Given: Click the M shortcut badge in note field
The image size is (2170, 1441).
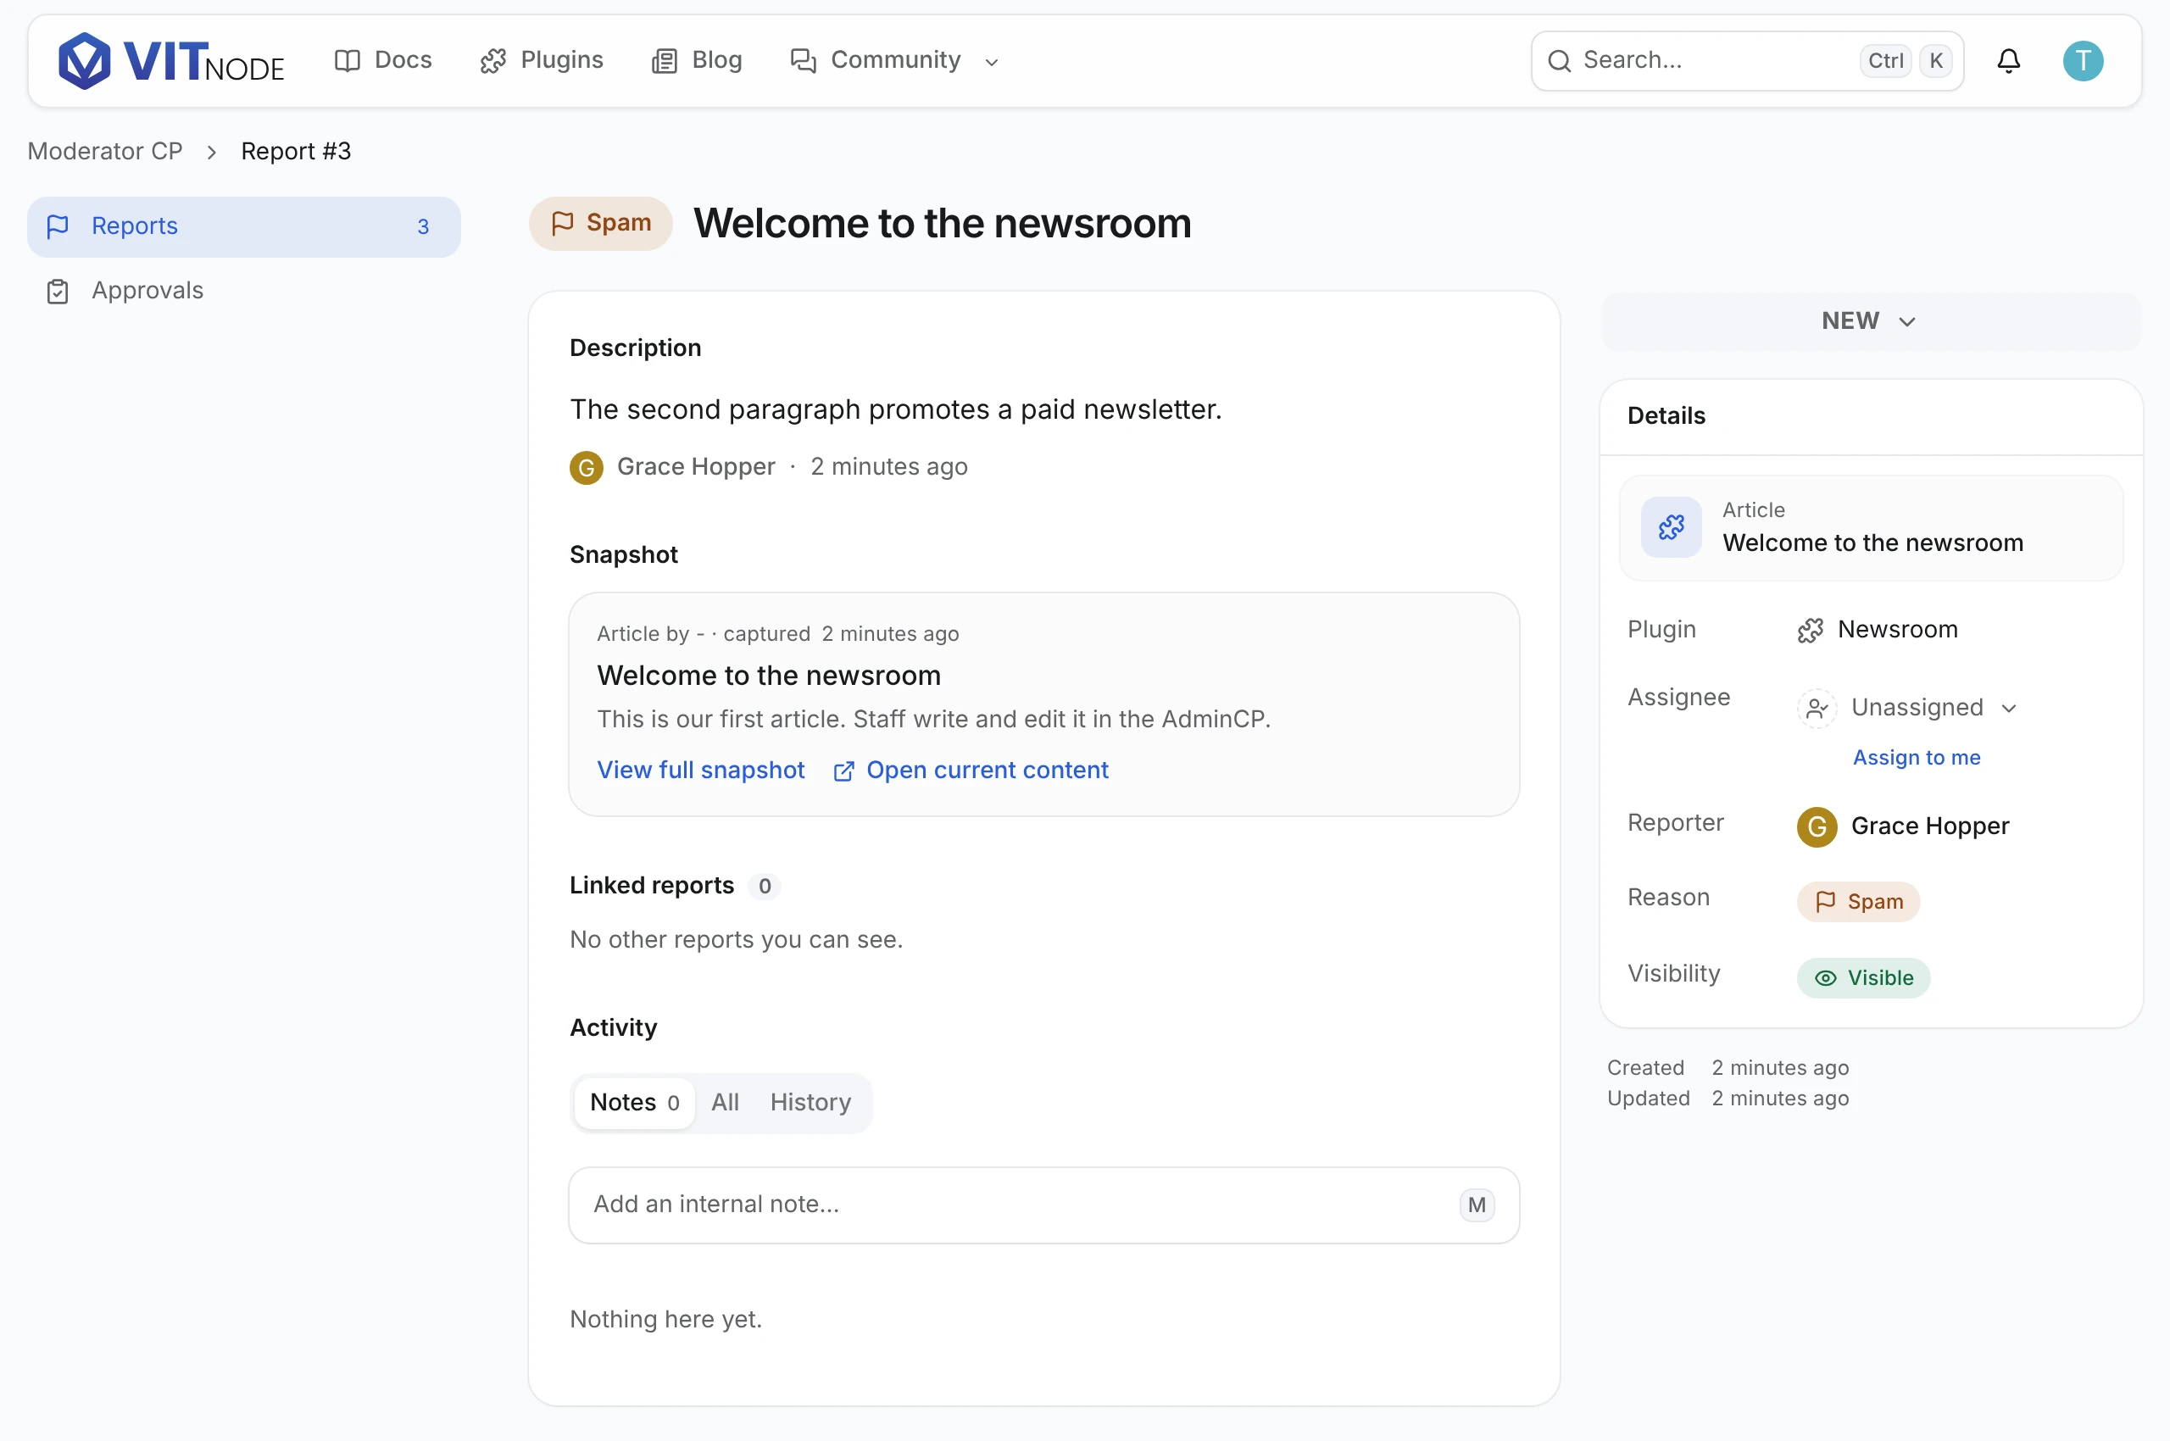Looking at the screenshot, I should pyautogui.click(x=1476, y=1205).
